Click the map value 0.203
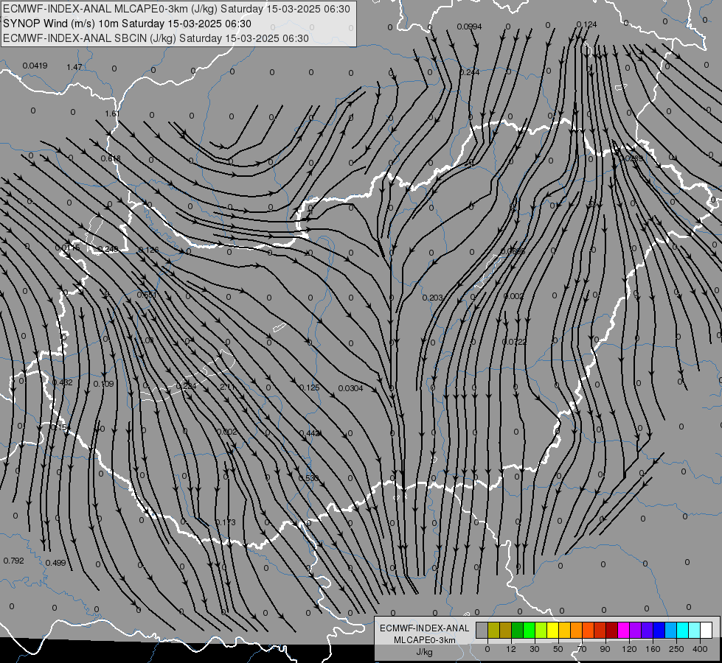Screen dimensions: 722x663 432,298
